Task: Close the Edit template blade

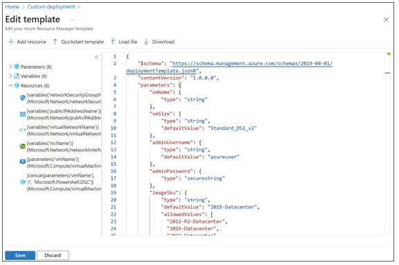Action: pos(386,19)
